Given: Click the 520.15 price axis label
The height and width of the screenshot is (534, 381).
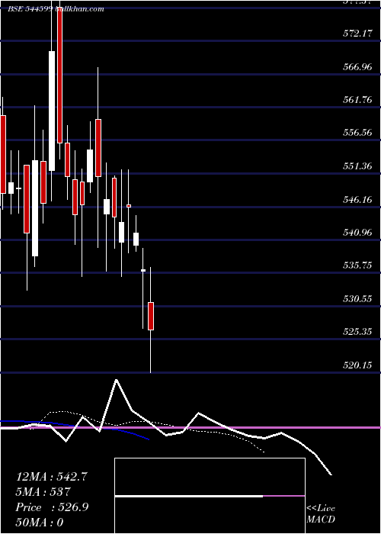Looking at the screenshot, I should [x=357, y=365].
